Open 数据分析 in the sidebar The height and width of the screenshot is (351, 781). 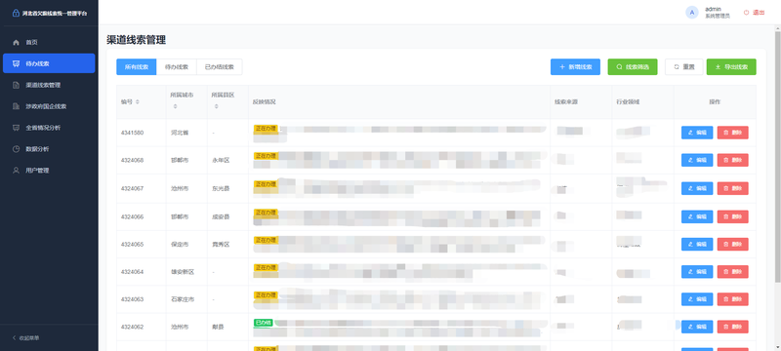[x=49, y=149]
